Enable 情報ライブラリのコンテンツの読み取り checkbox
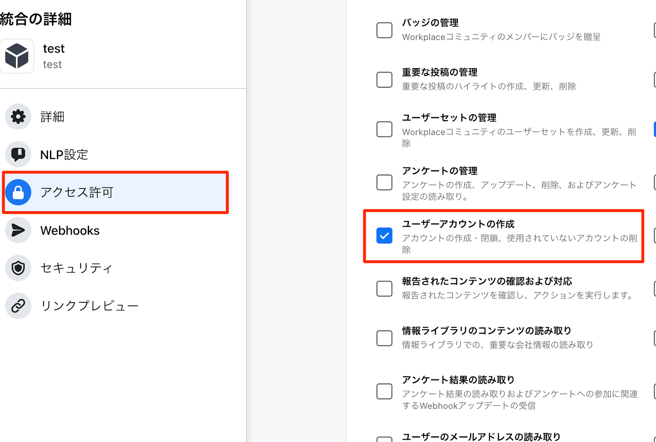Screen dimensions: 656x442 [384, 338]
